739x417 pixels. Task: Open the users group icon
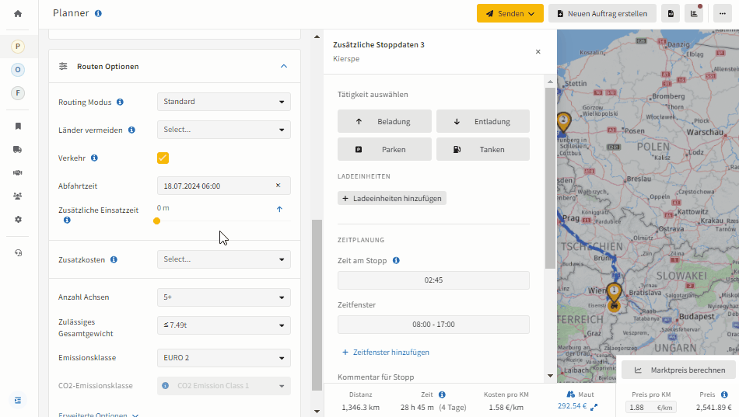18,196
